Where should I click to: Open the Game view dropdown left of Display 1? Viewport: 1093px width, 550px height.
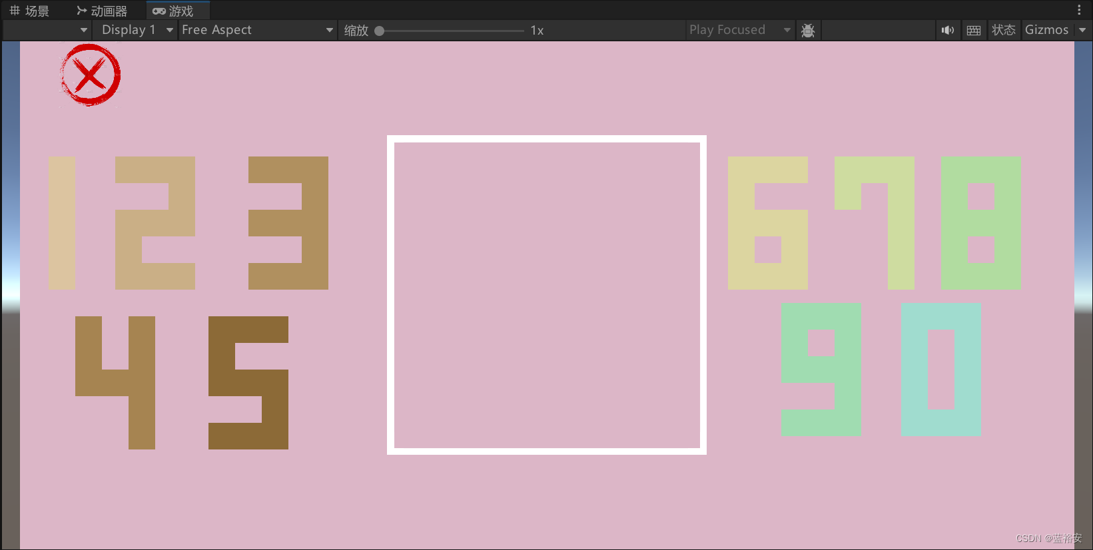pos(47,30)
